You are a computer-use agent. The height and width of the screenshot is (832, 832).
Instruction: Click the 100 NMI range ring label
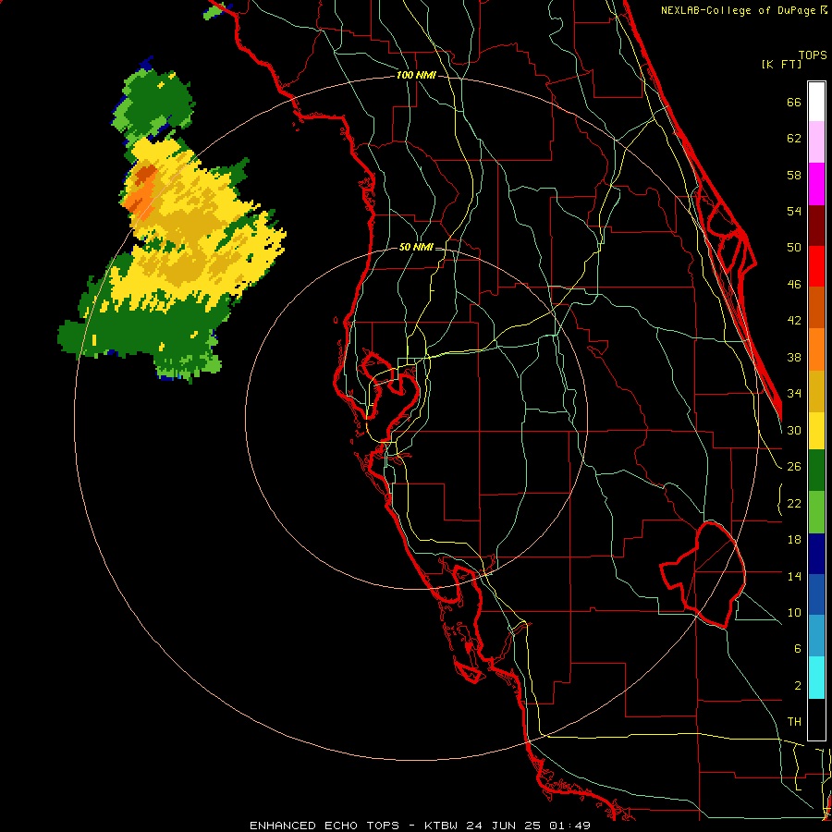tap(416, 76)
